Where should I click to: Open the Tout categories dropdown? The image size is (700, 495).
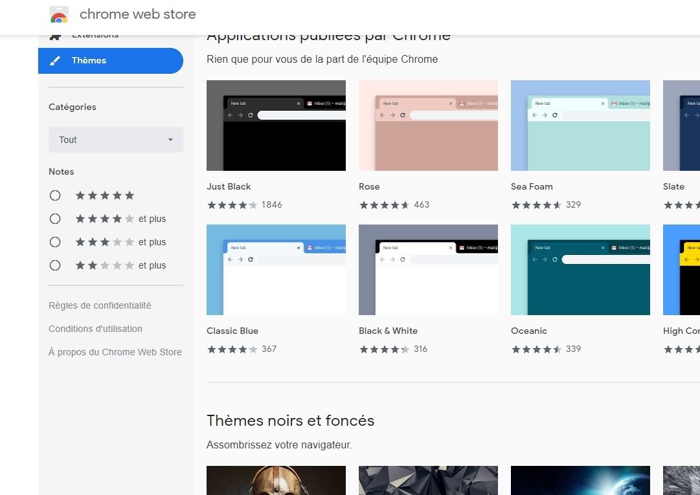[x=116, y=140]
